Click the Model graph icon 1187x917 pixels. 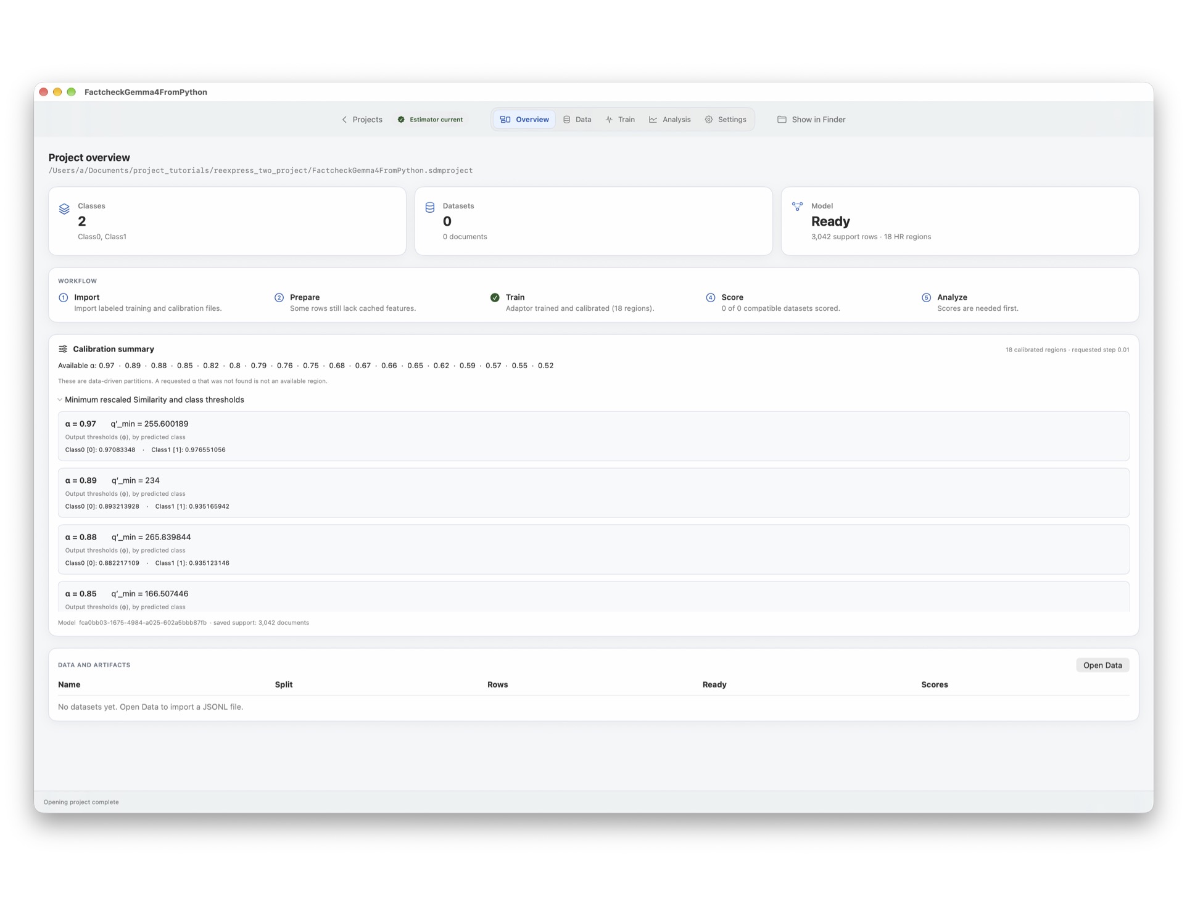(797, 207)
